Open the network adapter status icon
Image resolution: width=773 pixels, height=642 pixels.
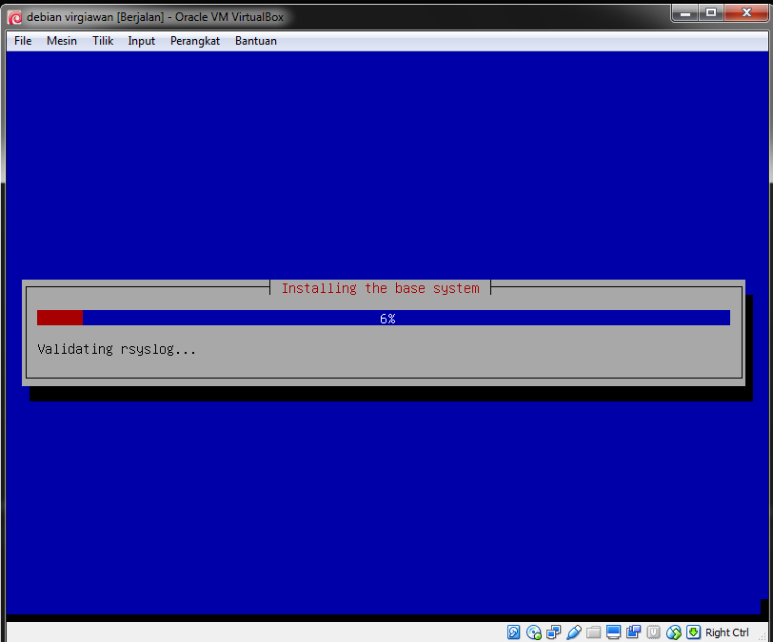[x=554, y=632]
